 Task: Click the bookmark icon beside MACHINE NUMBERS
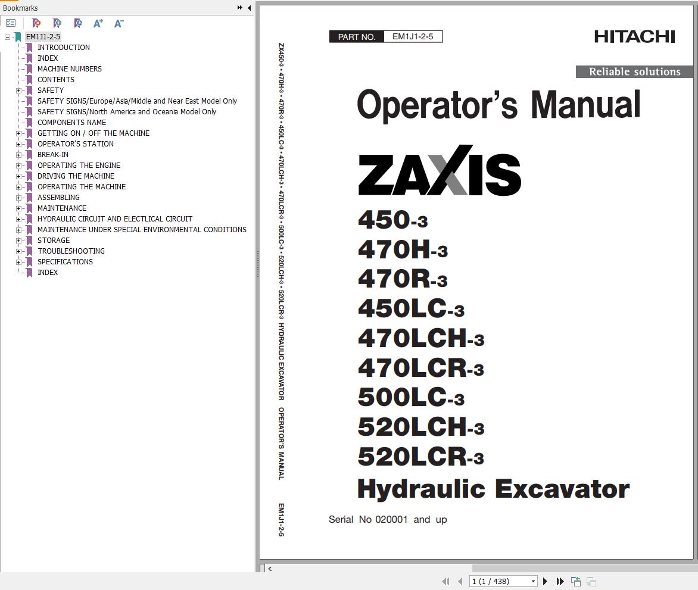tap(29, 68)
